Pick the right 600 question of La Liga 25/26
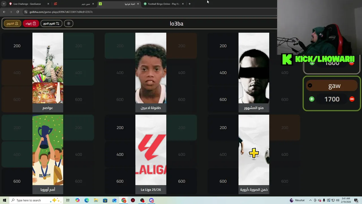 tap(182, 181)
